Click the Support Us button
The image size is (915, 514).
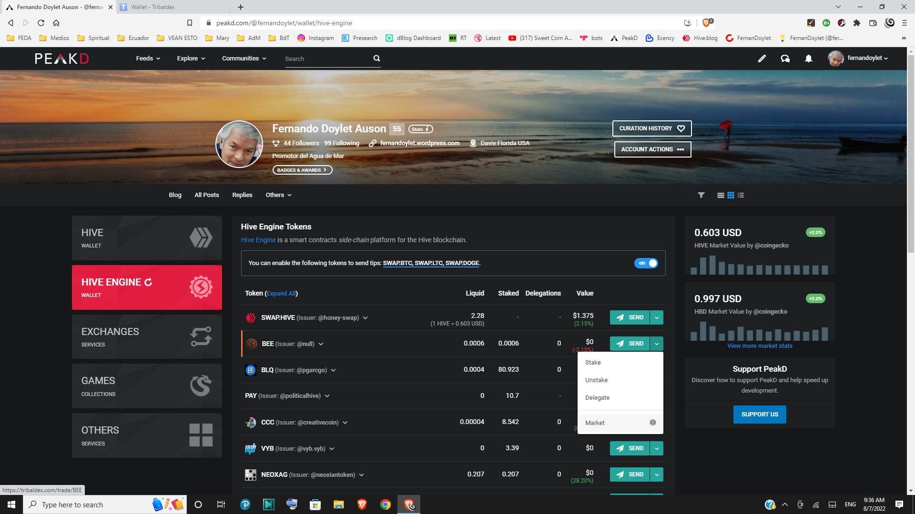(x=760, y=415)
